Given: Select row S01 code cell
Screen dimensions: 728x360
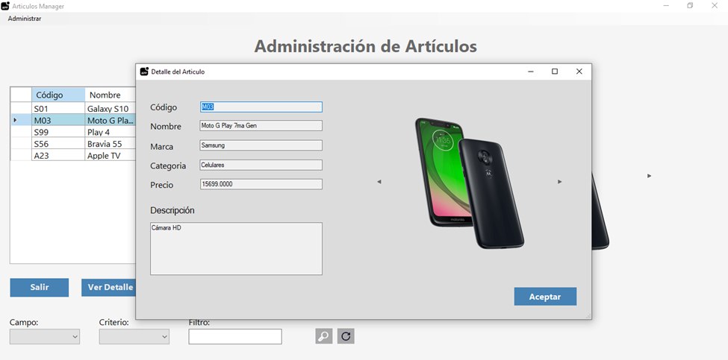Looking at the screenshot, I should (58, 108).
